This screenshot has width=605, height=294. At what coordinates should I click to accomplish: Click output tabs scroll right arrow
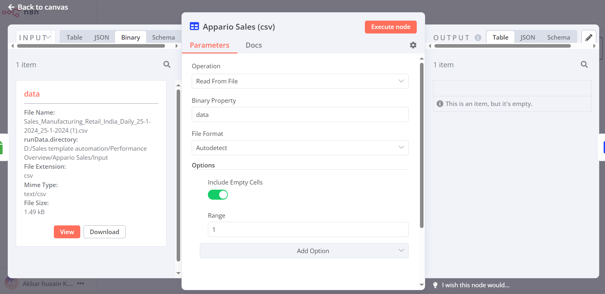tap(594, 46)
